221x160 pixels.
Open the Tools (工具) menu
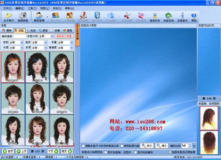pyautogui.click(x=32, y=8)
